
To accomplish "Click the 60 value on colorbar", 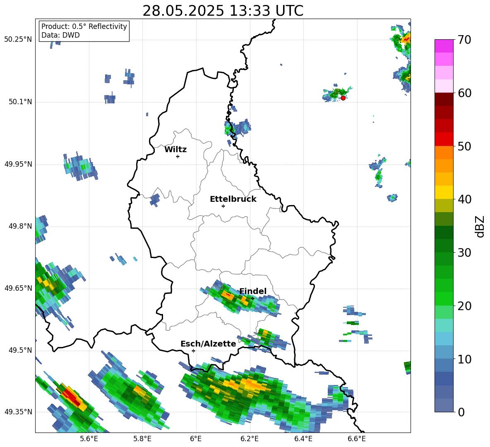I will click(x=464, y=93).
